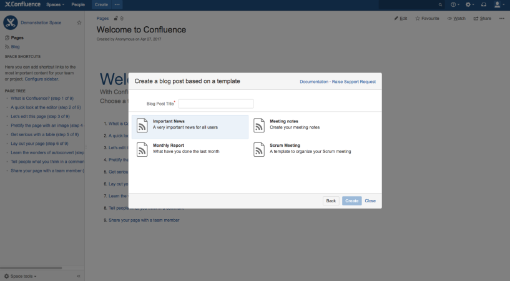Click the Back button in dialog

331,200
